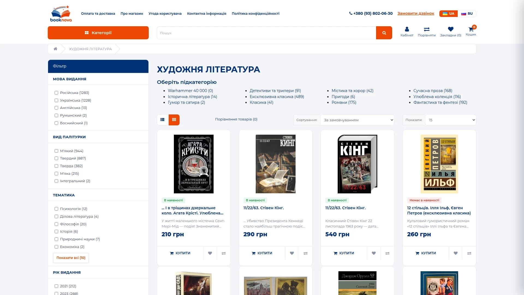Check the Англійська (13) filter

[x=56, y=108]
